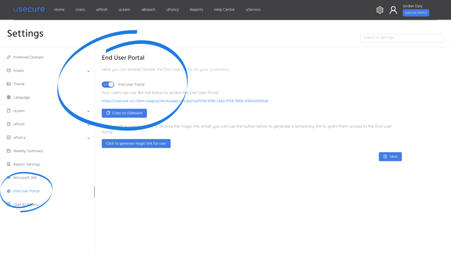Click the usecure logo

pos(29,9)
